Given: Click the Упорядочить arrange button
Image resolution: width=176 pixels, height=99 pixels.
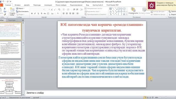Looking at the screenshot, I should [x=133, y=11].
